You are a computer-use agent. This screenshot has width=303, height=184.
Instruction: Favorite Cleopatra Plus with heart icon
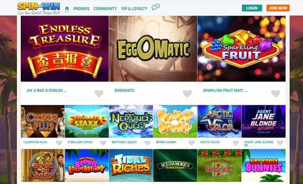59,143
